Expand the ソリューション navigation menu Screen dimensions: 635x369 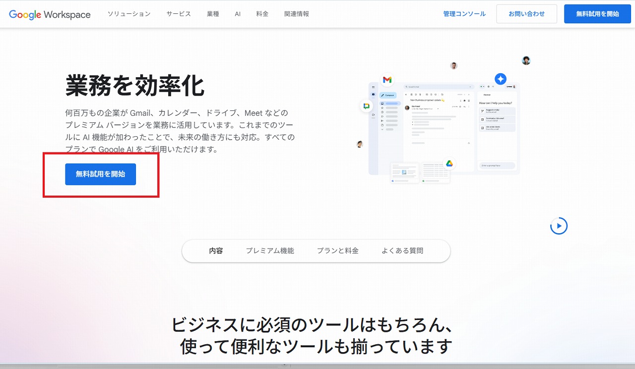pyautogui.click(x=129, y=14)
